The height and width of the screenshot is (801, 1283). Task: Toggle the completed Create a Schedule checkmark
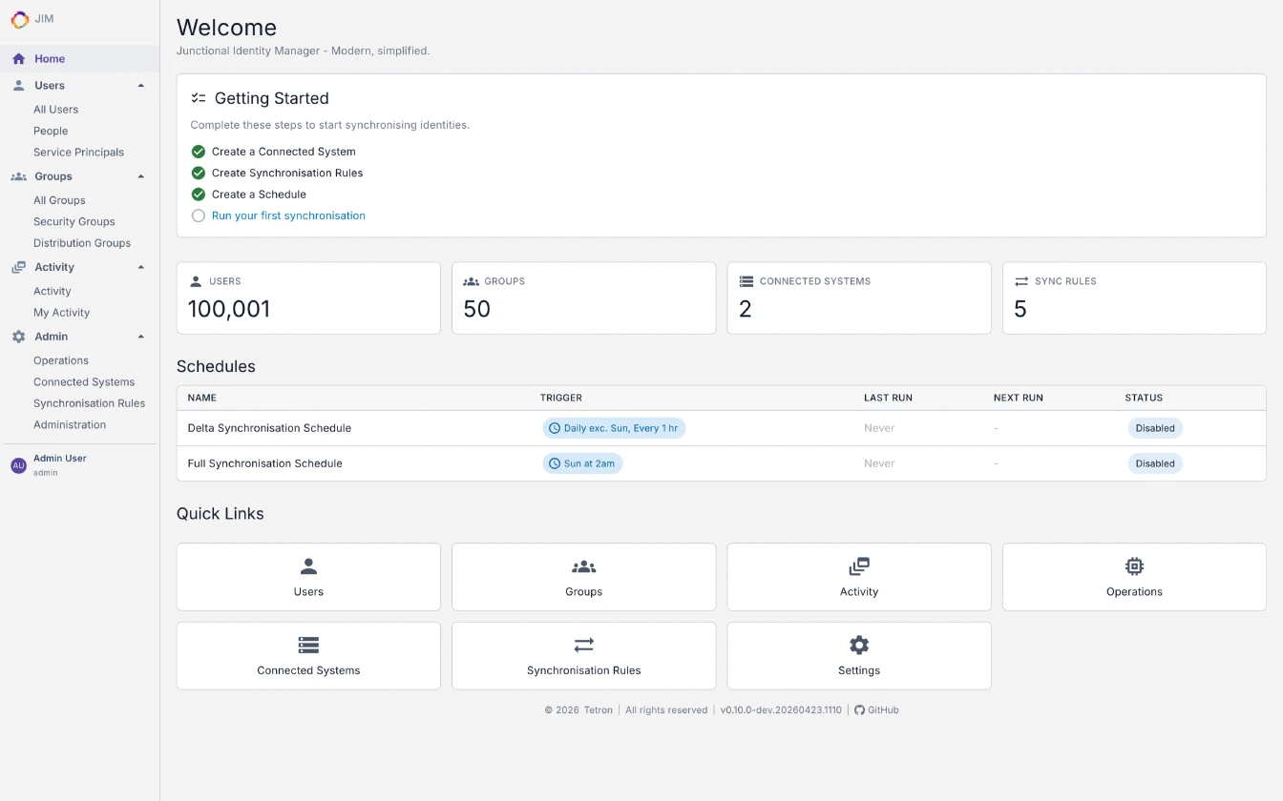(198, 194)
